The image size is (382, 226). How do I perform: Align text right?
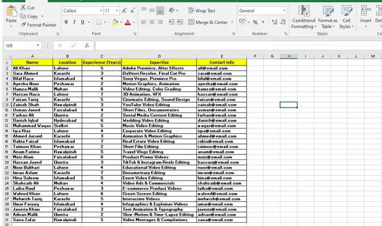[160, 22]
